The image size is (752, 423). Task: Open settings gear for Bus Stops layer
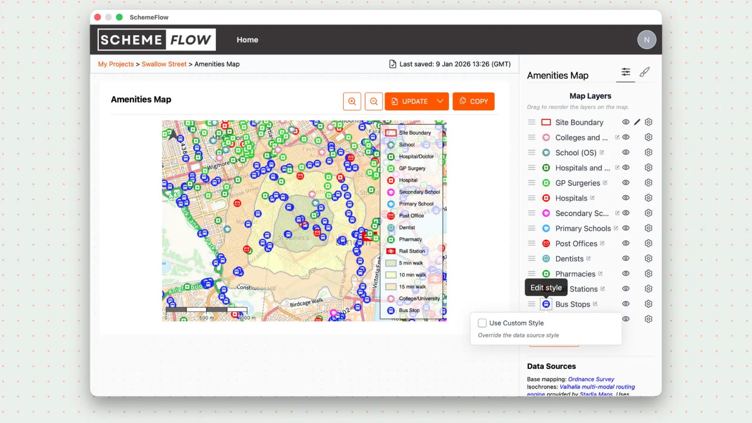(649, 304)
